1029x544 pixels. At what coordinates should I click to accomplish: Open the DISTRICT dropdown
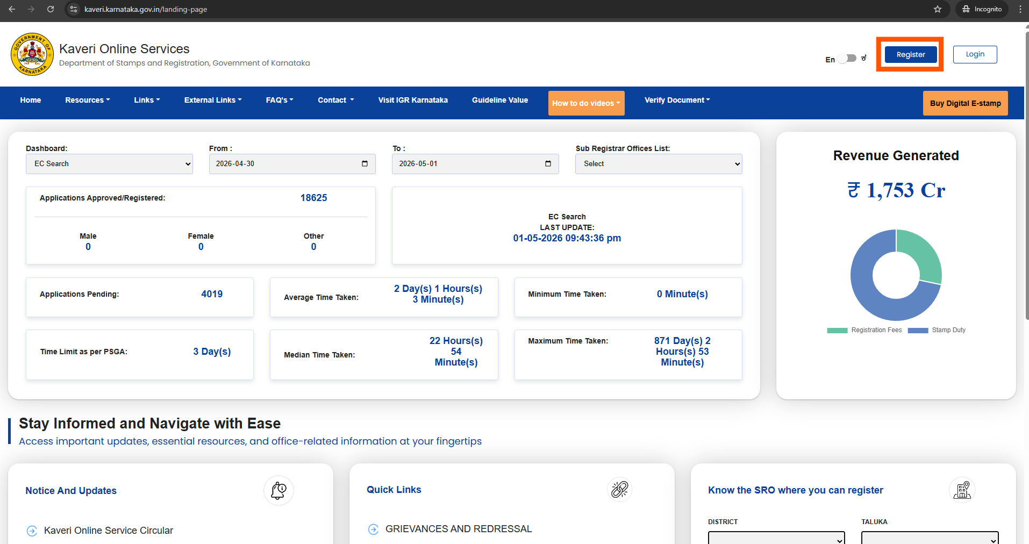pos(776,538)
